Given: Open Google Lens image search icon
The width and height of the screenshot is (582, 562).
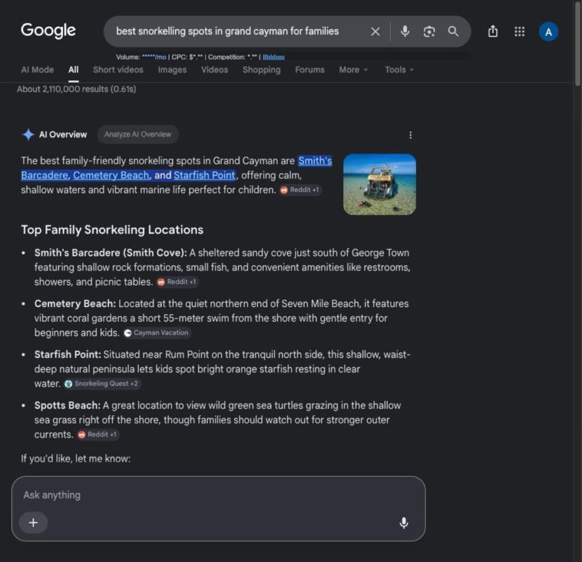Looking at the screenshot, I should 429,32.
